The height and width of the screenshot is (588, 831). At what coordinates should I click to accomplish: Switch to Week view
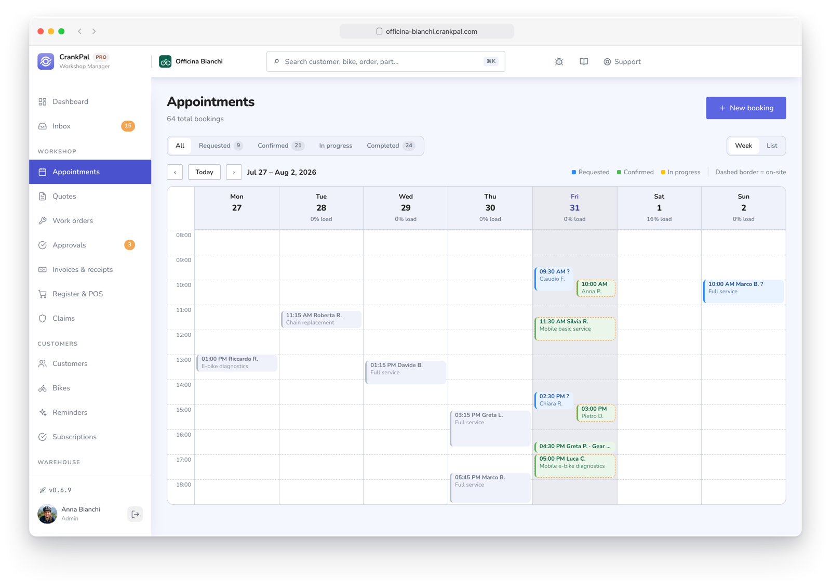(743, 146)
